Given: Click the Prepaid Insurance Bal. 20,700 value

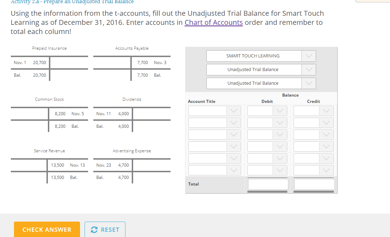Looking at the screenshot, I should point(39,75).
